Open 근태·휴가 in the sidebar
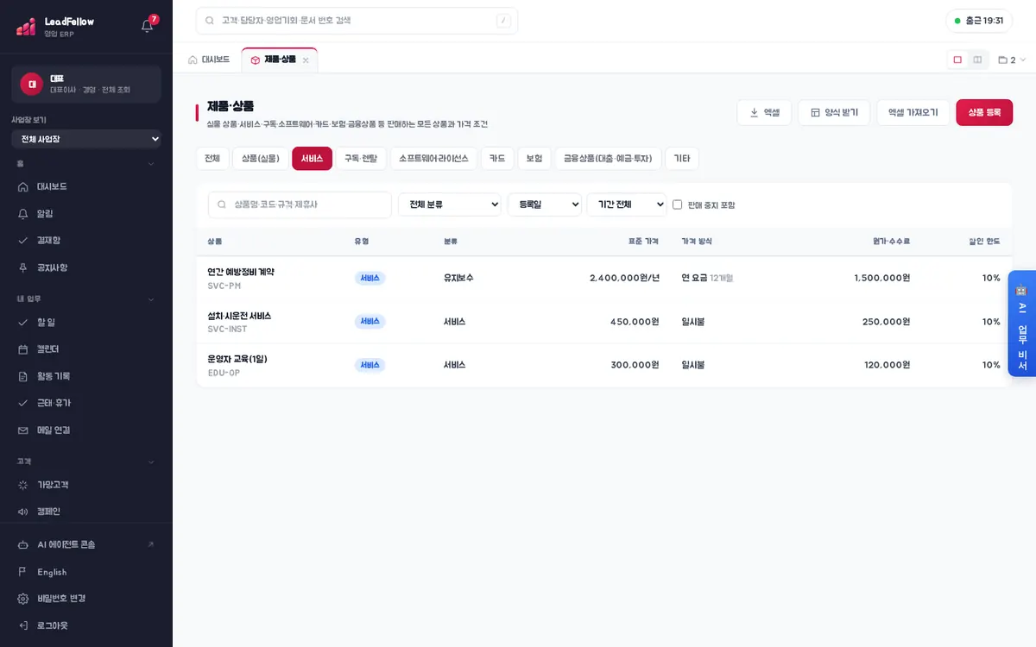 pyautogui.click(x=86, y=403)
